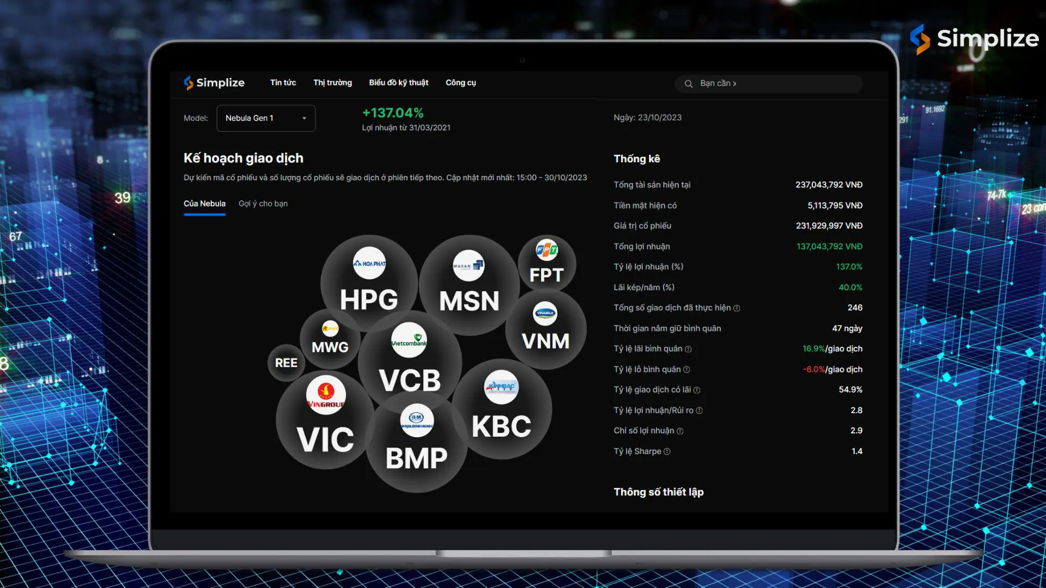Image resolution: width=1046 pixels, height=588 pixels.
Task: Click the 40.0% compound interest value
Action: 850,287
